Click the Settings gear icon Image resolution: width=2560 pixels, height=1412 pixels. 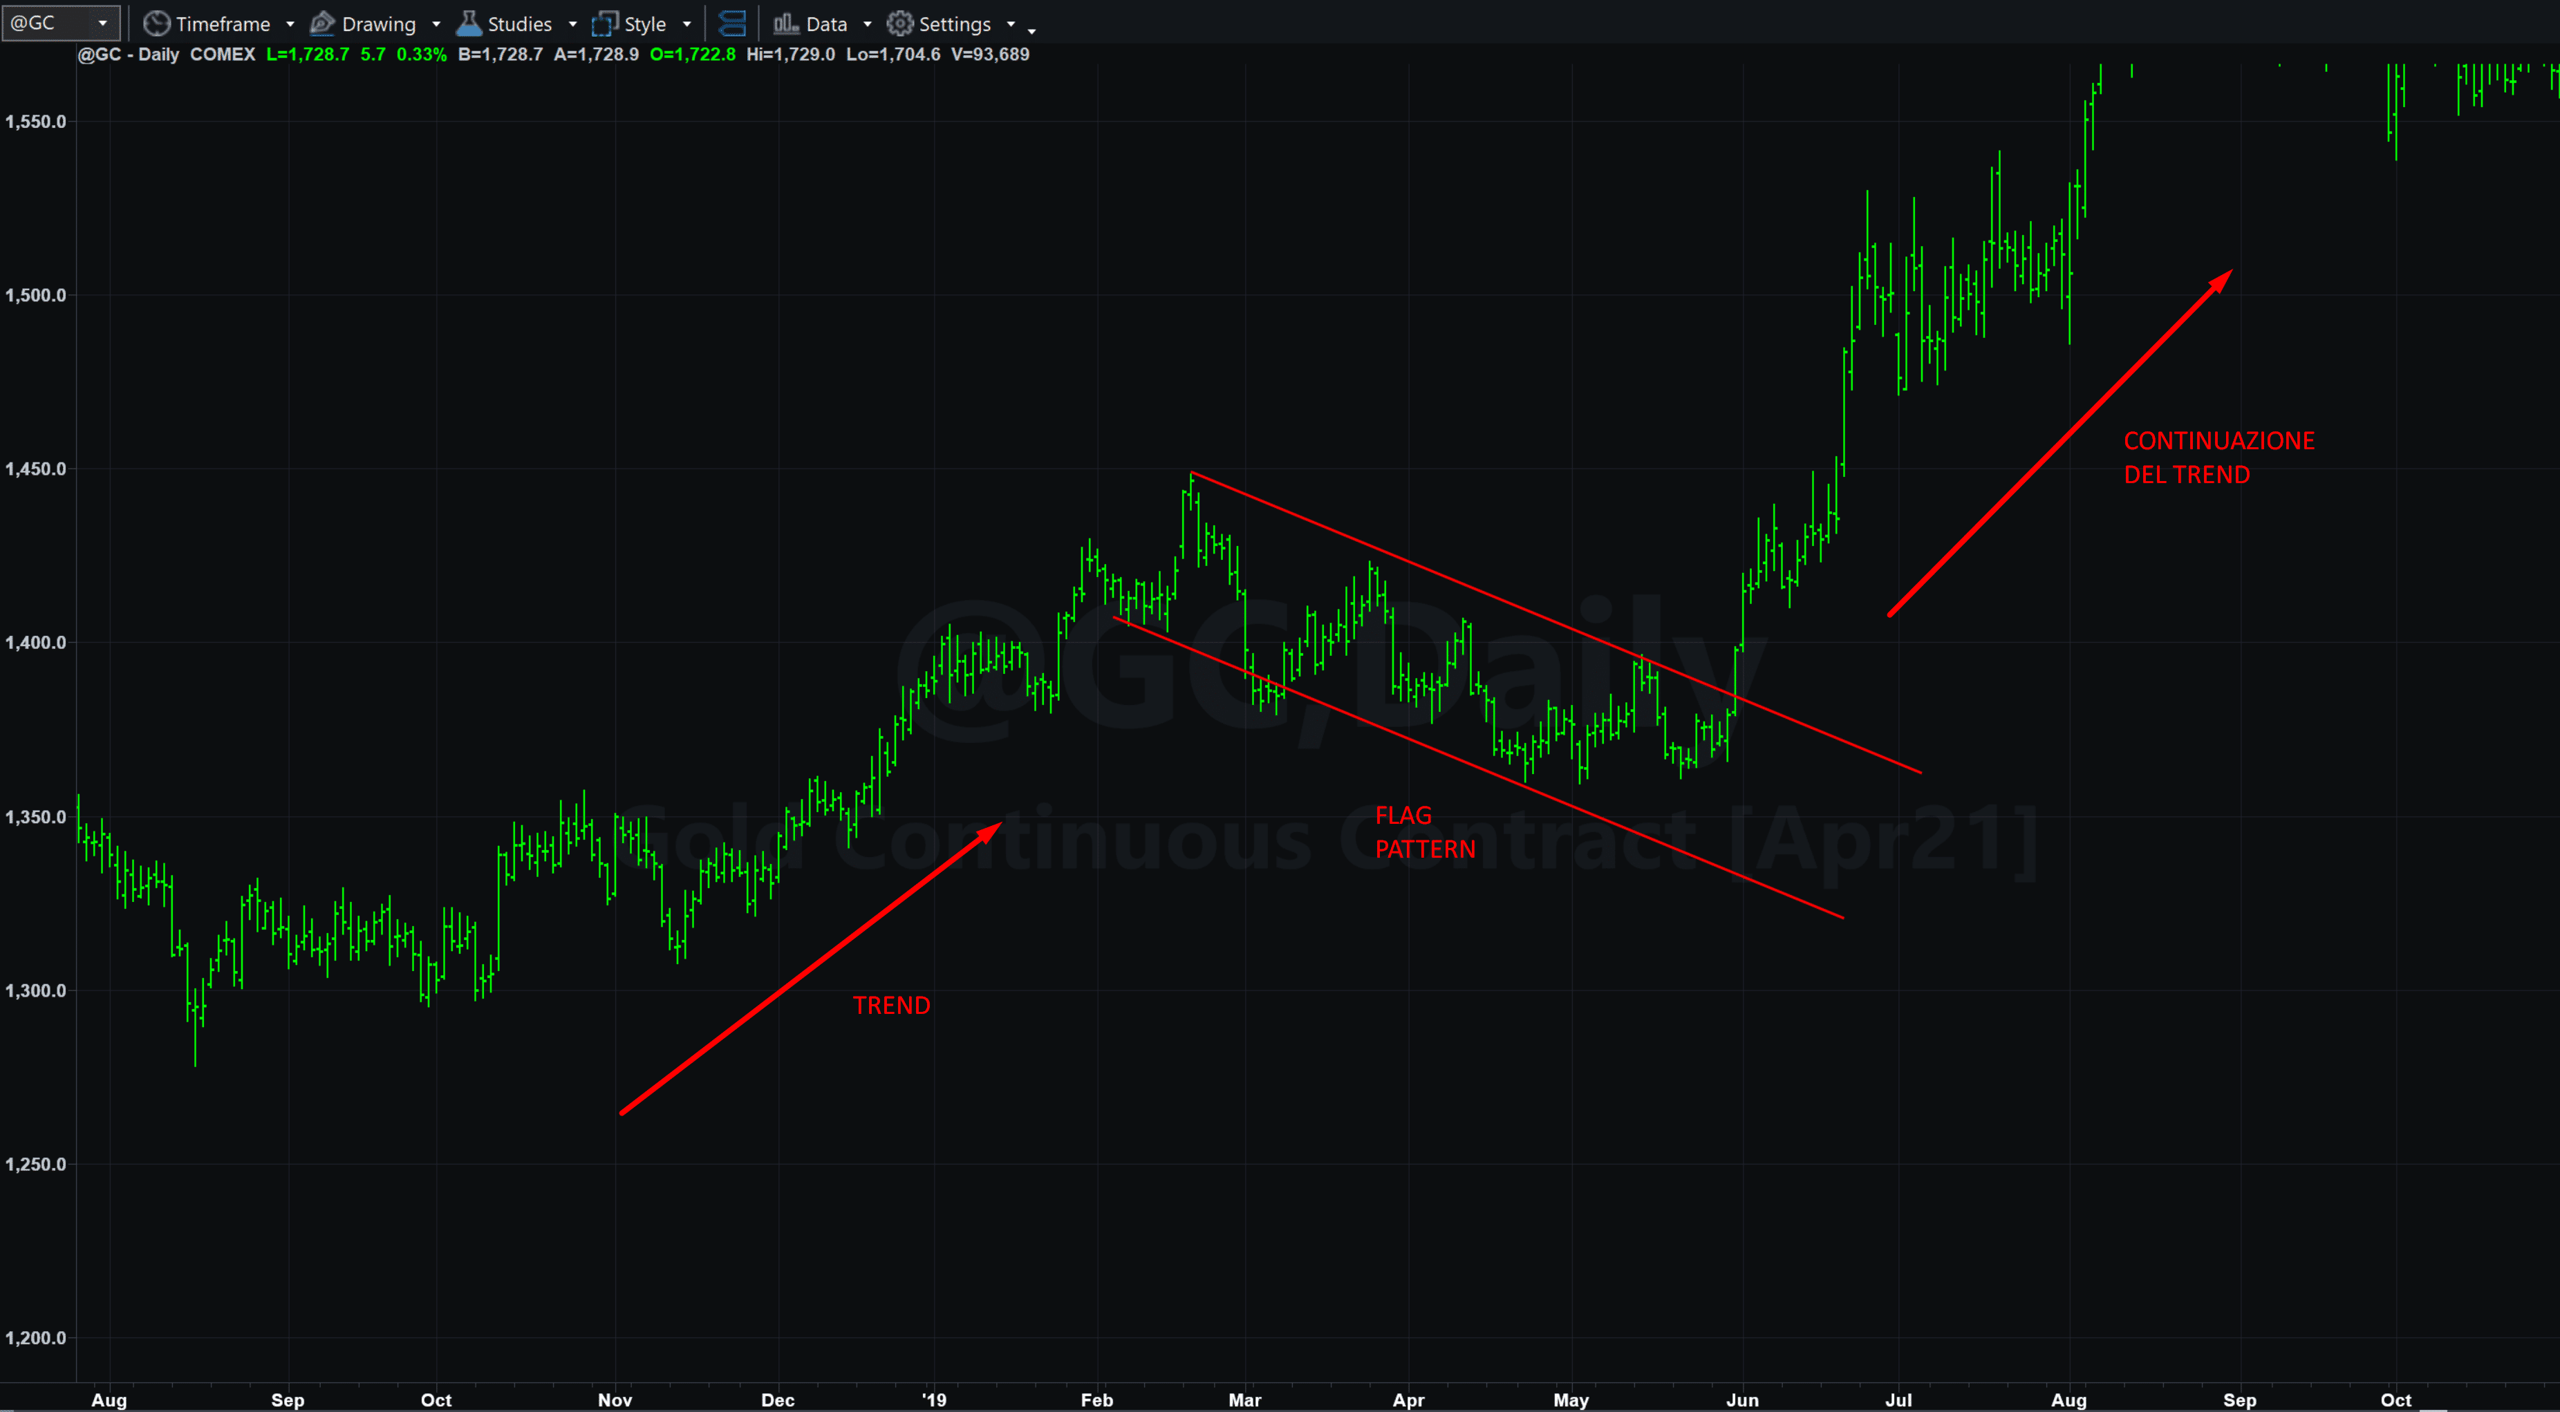pyautogui.click(x=899, y=23)
